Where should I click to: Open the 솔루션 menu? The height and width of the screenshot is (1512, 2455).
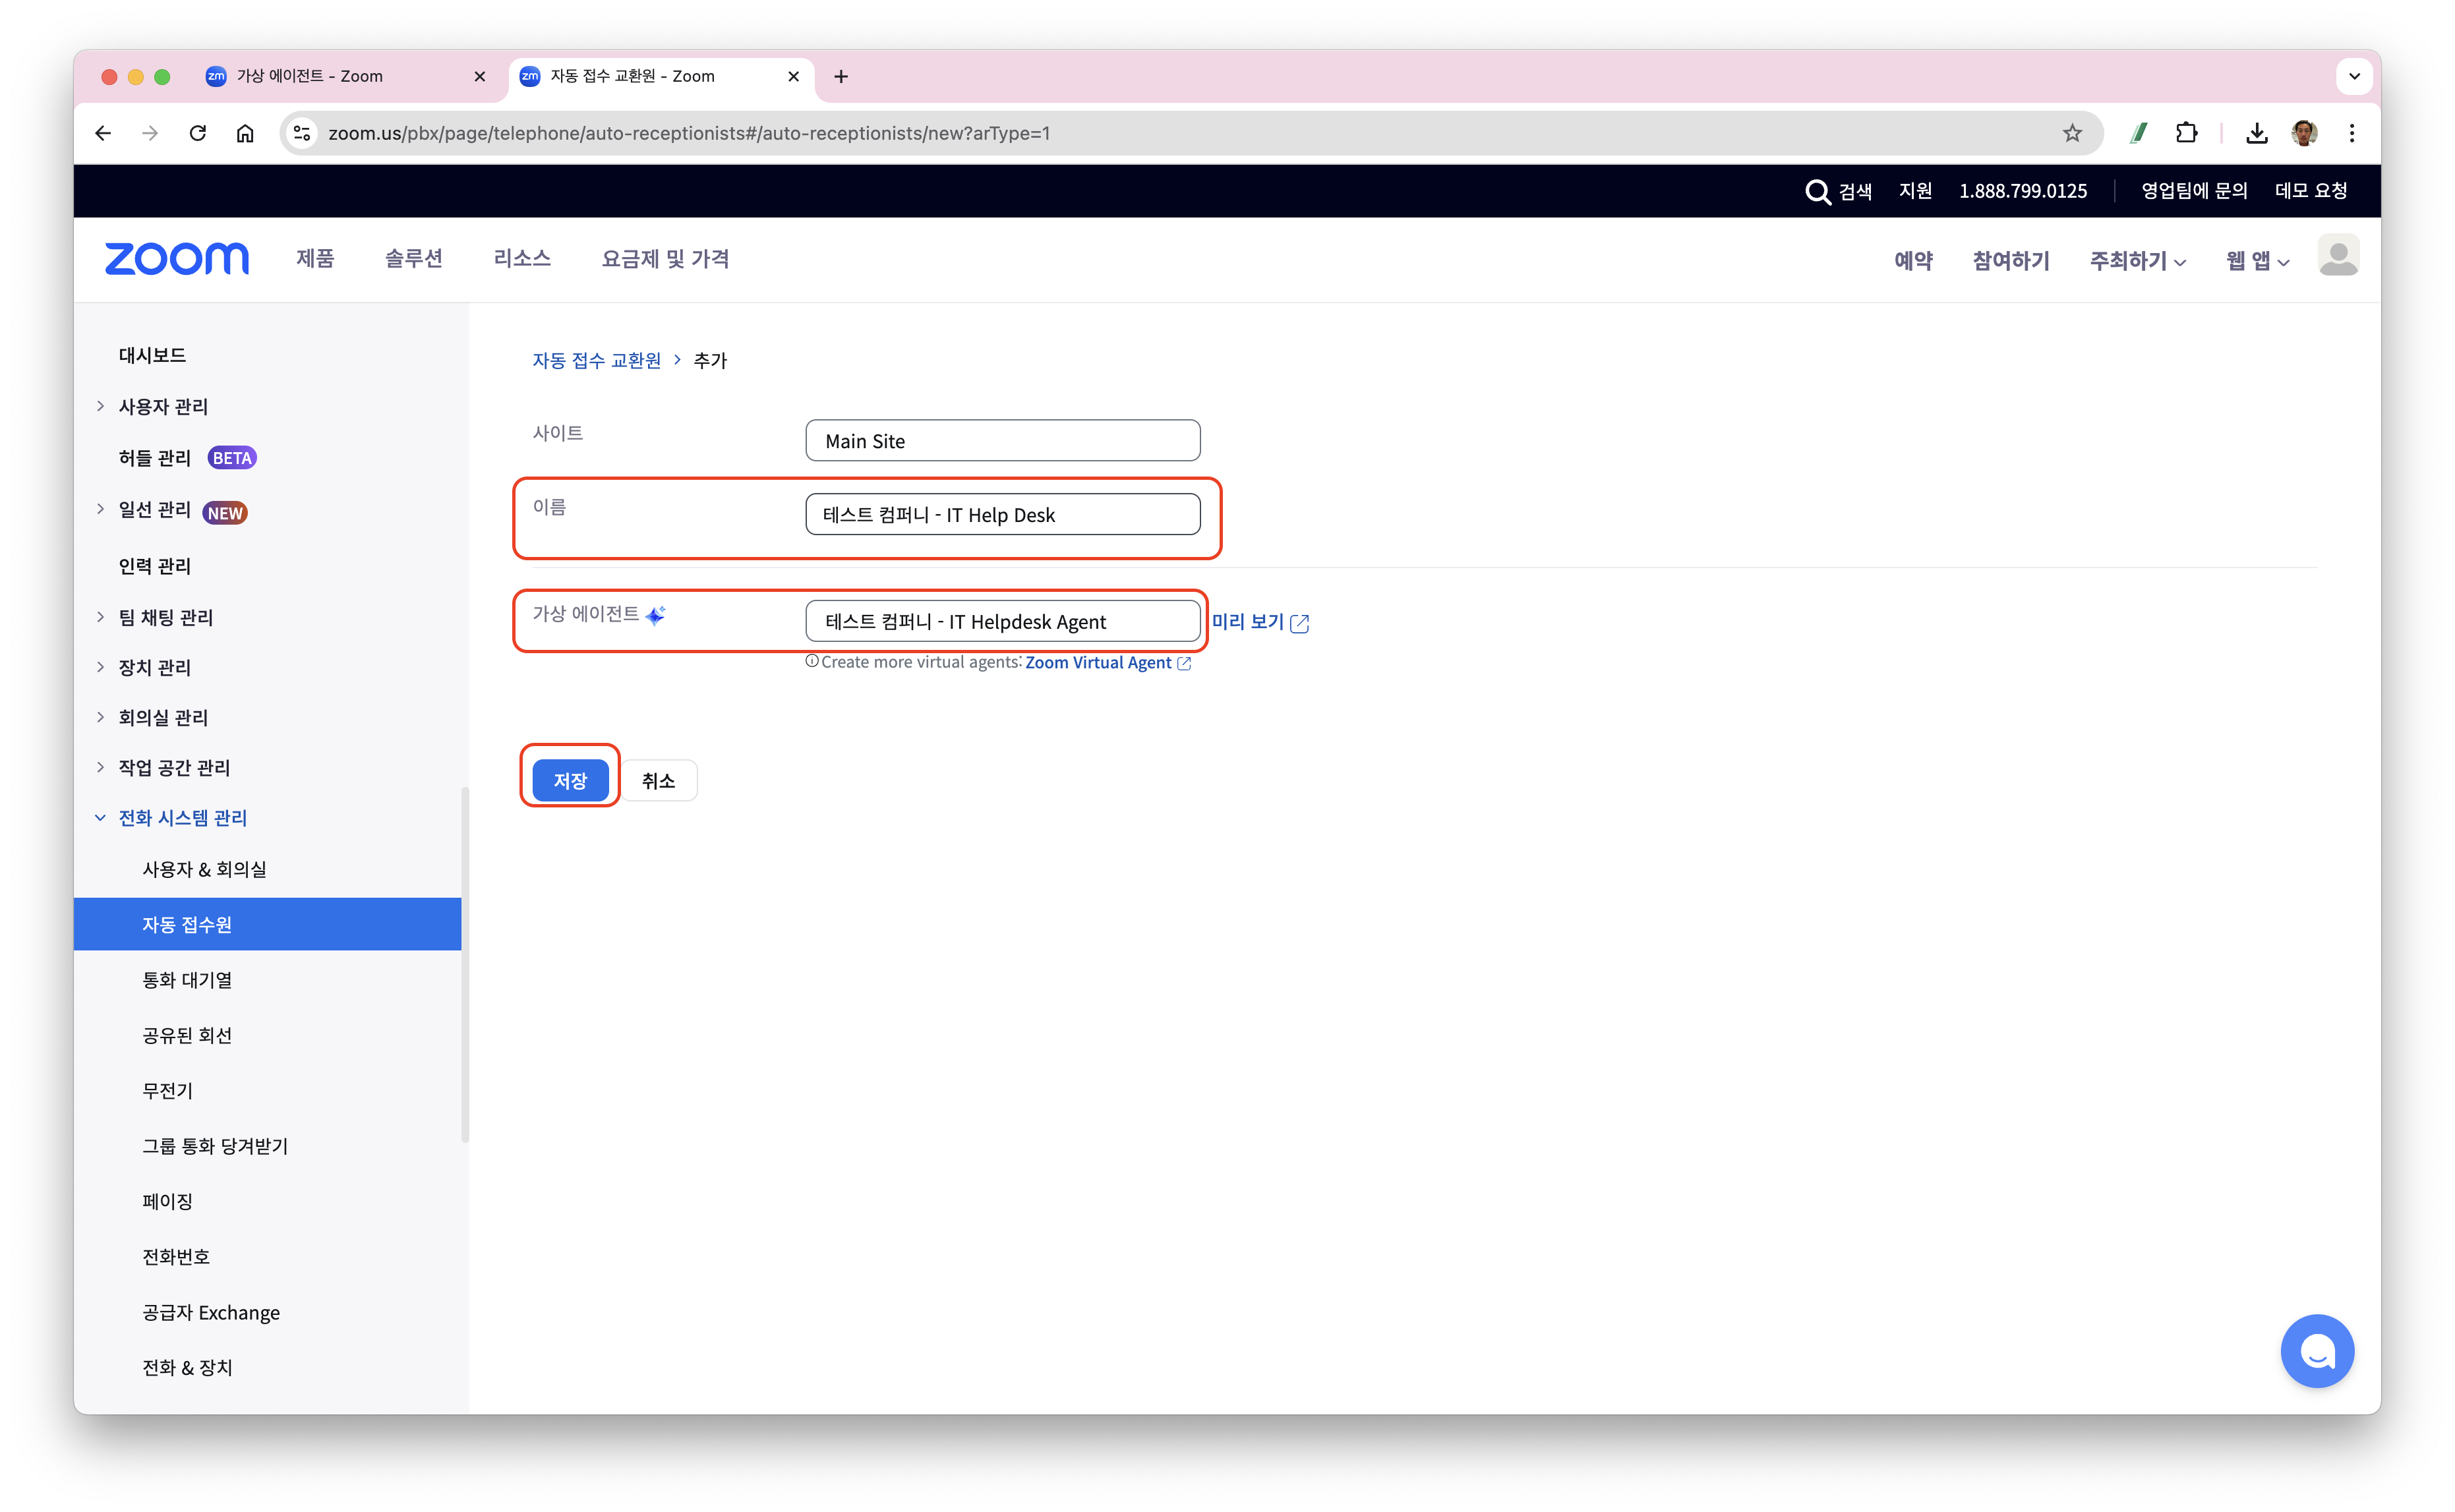pos(413,259)
